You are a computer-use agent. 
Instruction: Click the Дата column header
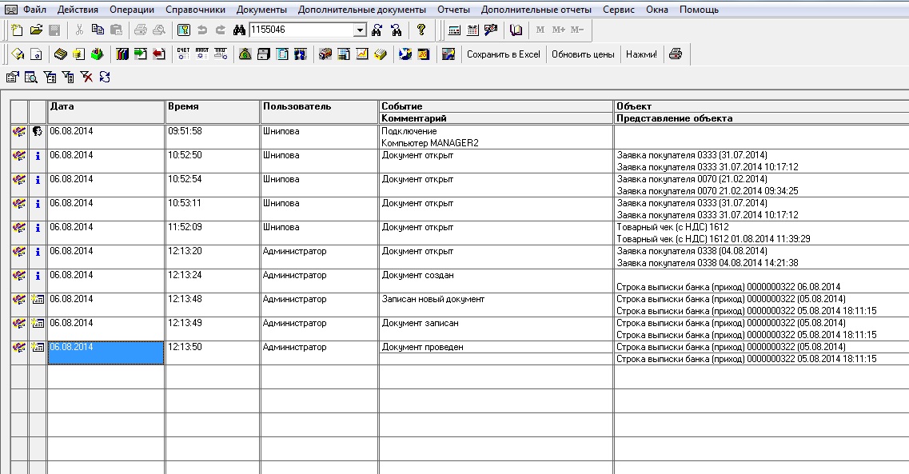[x=106, y=112]
